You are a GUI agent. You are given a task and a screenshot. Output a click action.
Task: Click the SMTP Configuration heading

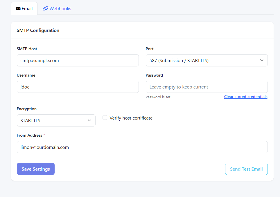click(x=38, y=30)
